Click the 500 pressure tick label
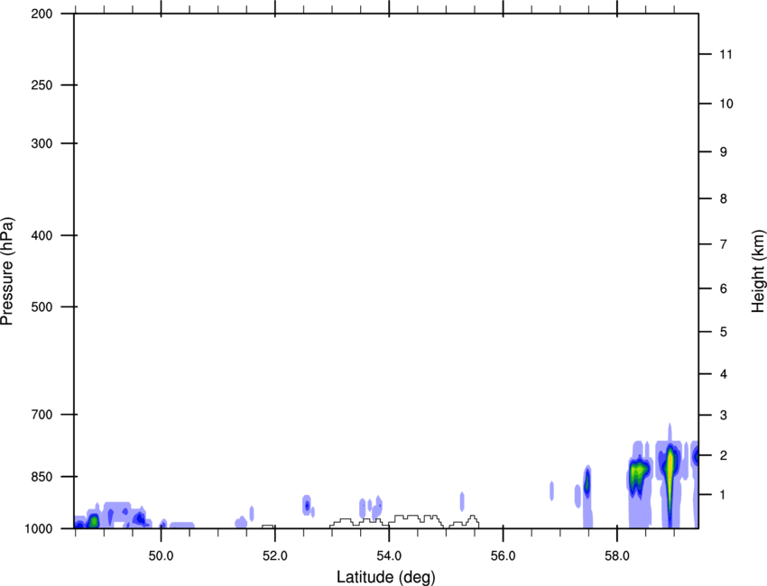Viewport: 767px width, 586px height. coord(42,307)
